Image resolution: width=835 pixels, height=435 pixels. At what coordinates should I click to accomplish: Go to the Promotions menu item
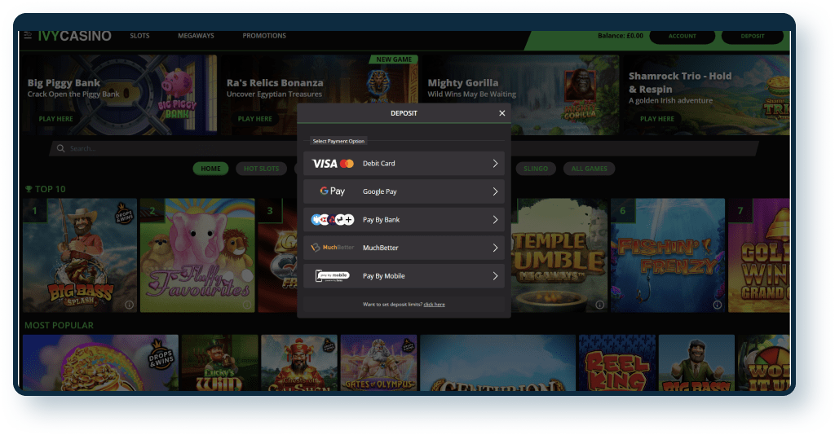pos(264,36)
